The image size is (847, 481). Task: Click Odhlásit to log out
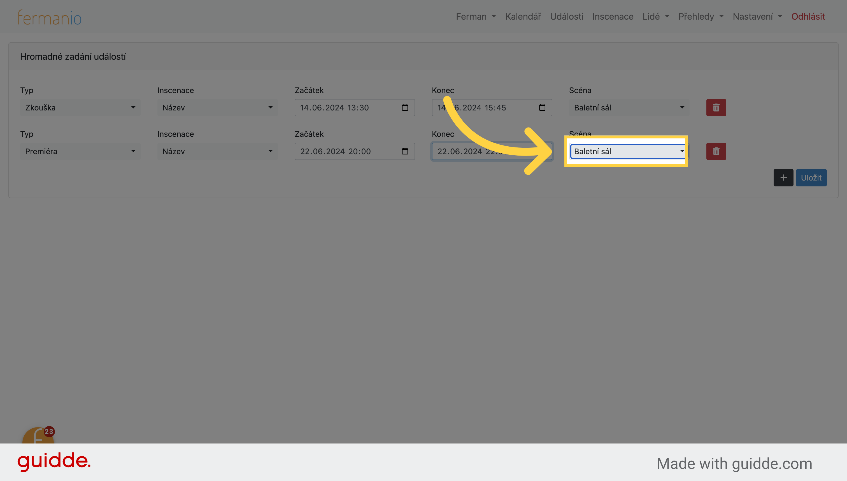tap(808, 17)
